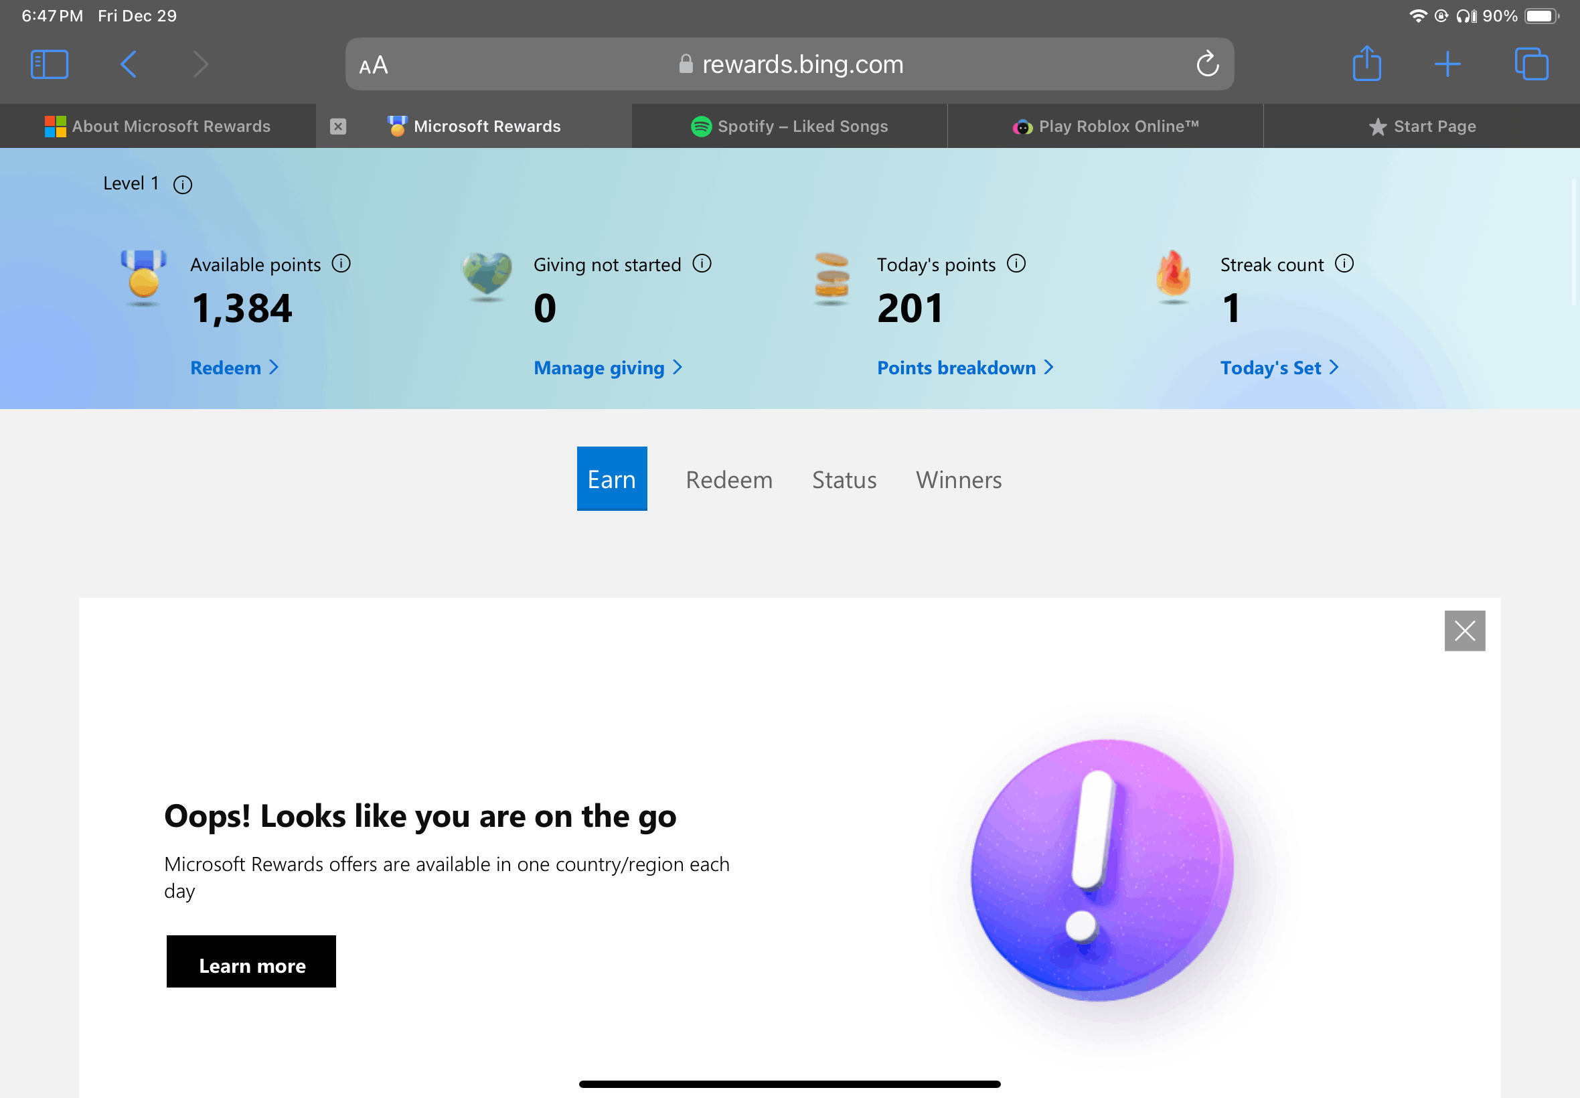Click info icon next to Available points

[341, 264]
